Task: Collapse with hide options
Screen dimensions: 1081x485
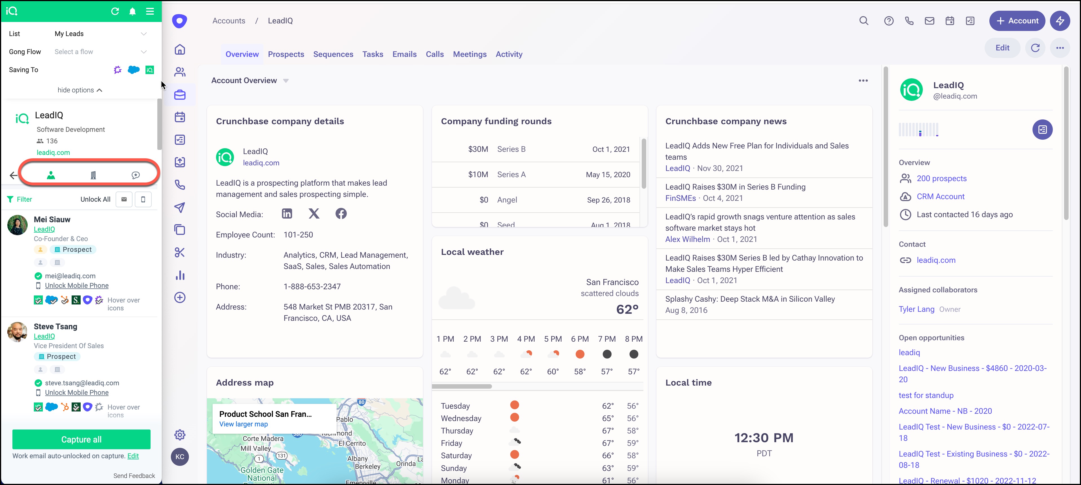Action: tap(80, 90)
